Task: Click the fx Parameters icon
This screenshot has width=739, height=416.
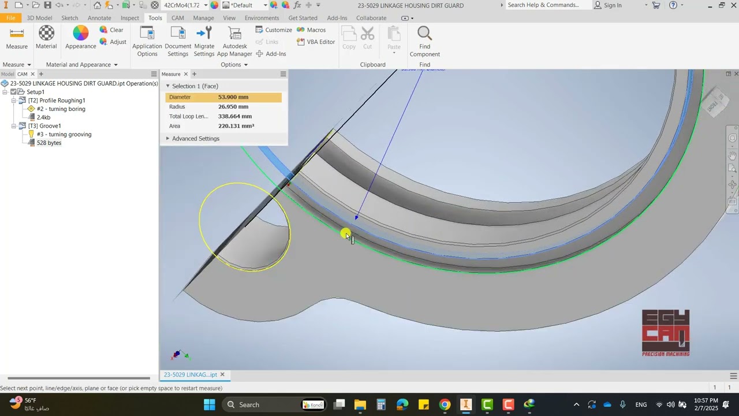Action: (297, 5)
